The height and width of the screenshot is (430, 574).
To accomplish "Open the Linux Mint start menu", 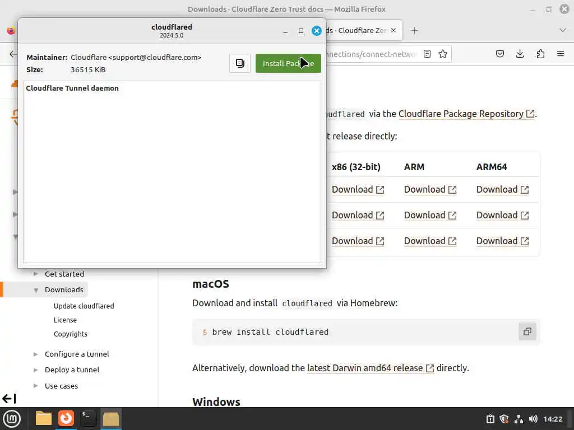I will click(12, 419).
